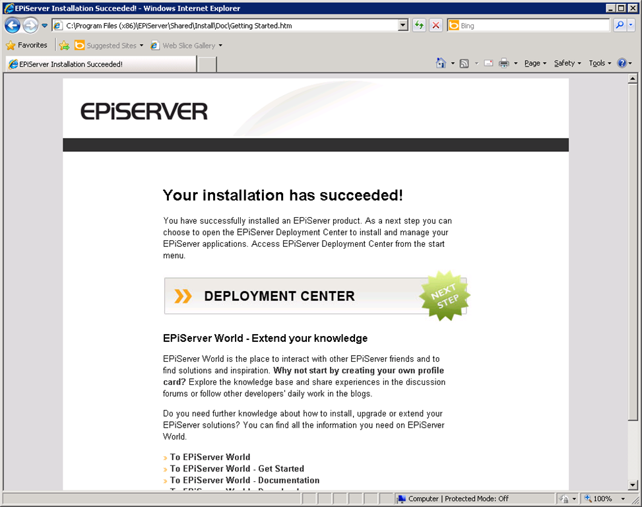The height and width of the screenshot is (507, 642).
Task: Open the Safety menu
Action: tap(567, 63)
